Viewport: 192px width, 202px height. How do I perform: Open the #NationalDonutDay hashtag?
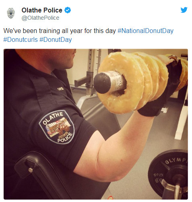click(145, 31)
